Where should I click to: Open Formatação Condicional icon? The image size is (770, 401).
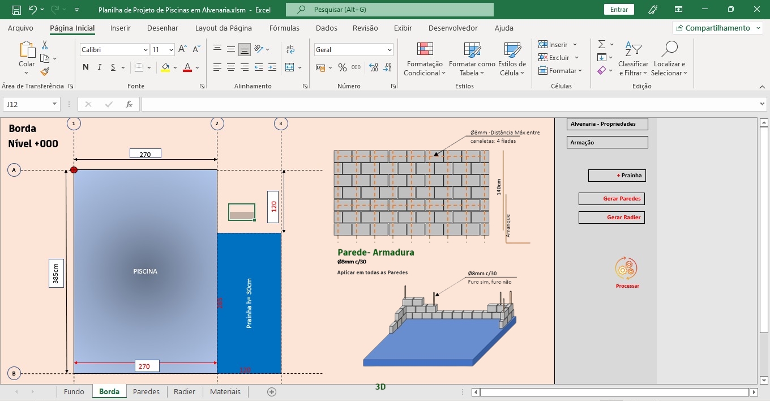[425, 50]
